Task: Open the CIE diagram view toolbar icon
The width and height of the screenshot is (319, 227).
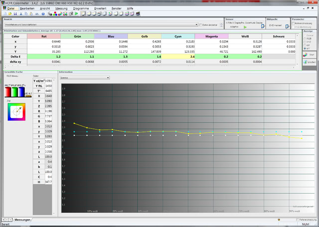Action: point(110,14)
